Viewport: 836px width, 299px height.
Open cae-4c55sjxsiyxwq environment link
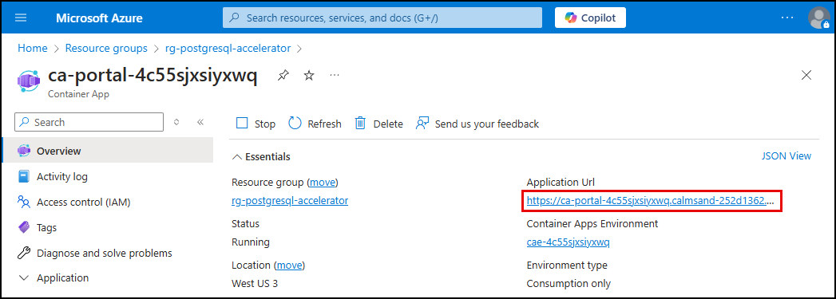point(568,242)
